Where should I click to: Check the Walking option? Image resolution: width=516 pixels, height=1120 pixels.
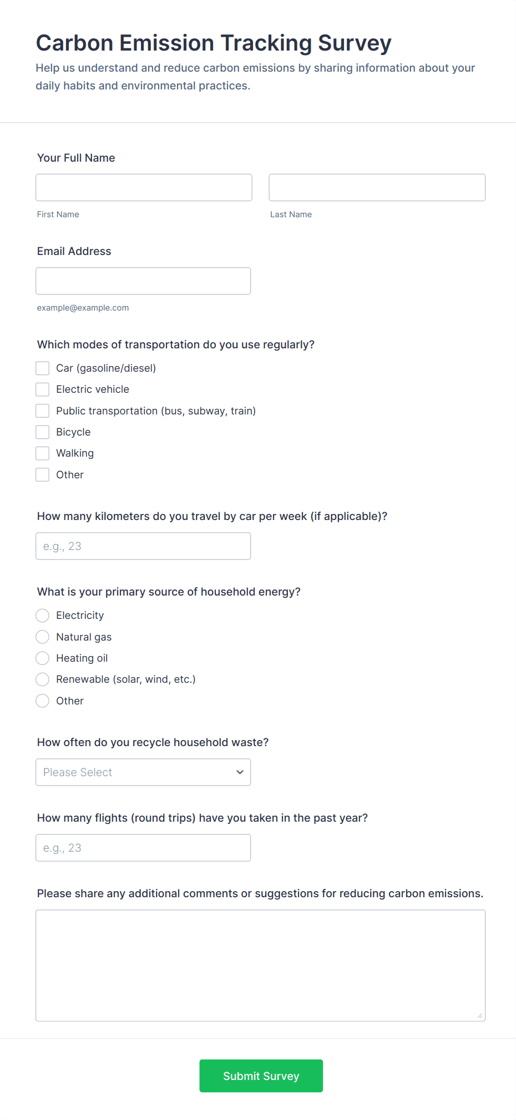point(43,453)
